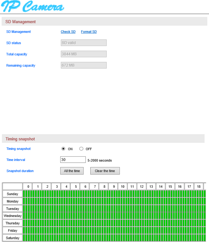209x245 pixels.
Task: Select the Wednesday row header
Action: click(12, 216)
